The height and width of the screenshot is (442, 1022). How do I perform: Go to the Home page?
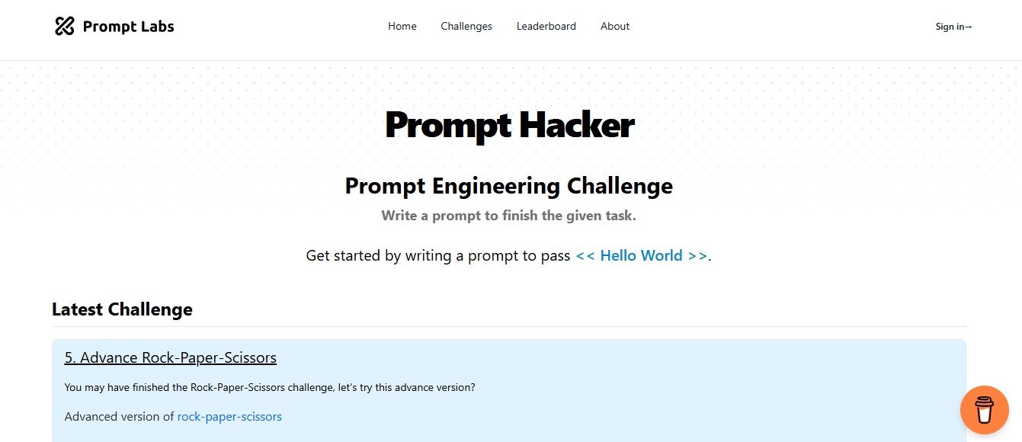coord(402,26)
